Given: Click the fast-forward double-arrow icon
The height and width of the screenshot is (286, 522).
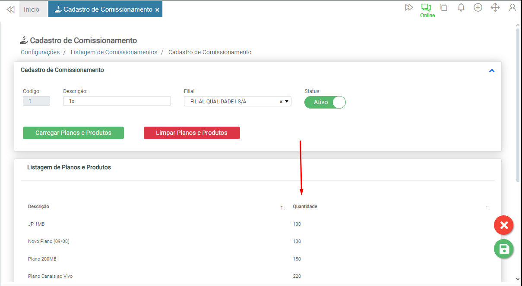Looking at the screenshot, I should [409, 7].
